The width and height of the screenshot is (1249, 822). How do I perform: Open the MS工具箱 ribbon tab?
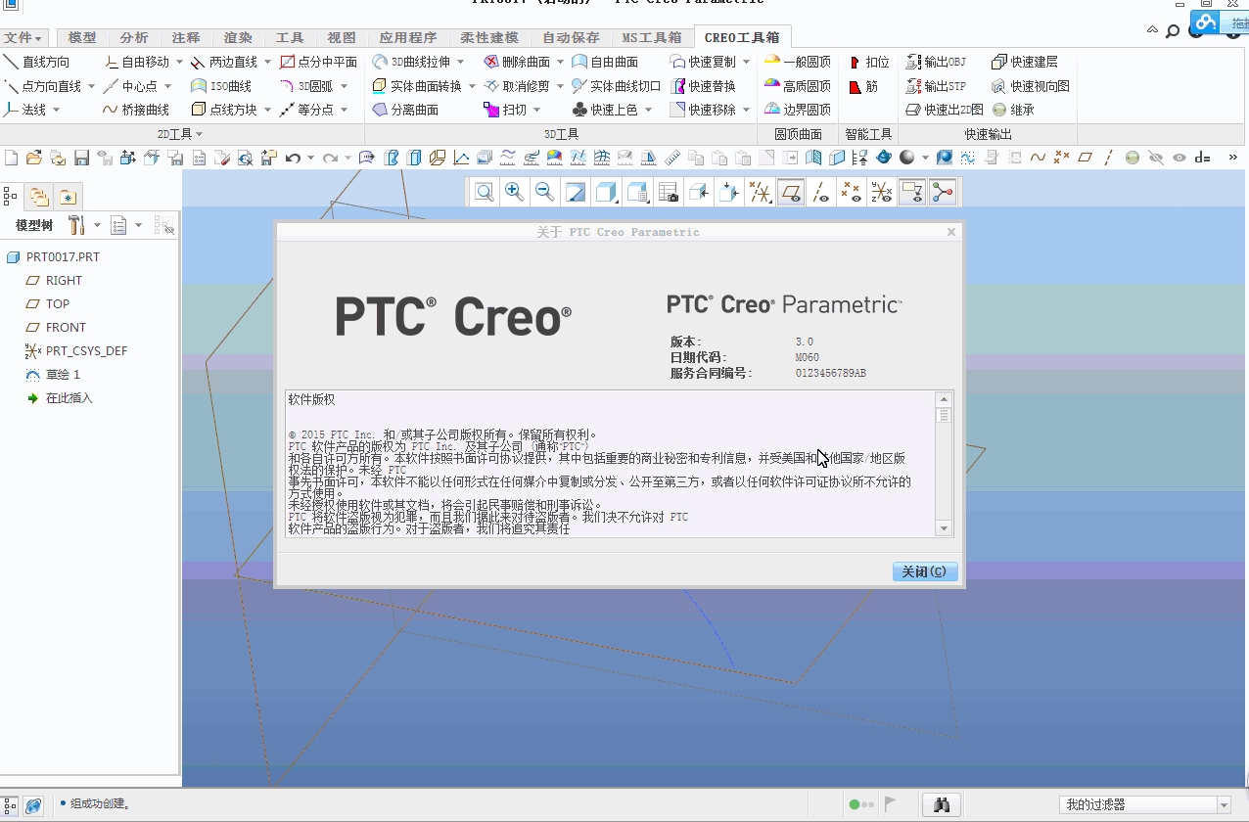click(652, 38)
